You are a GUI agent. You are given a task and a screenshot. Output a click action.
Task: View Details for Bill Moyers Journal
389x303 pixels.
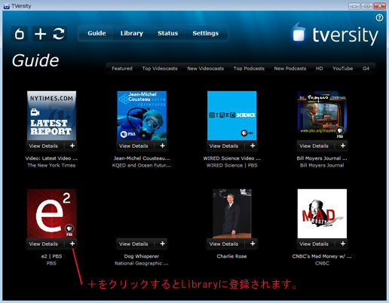click(x=314, y=146)
